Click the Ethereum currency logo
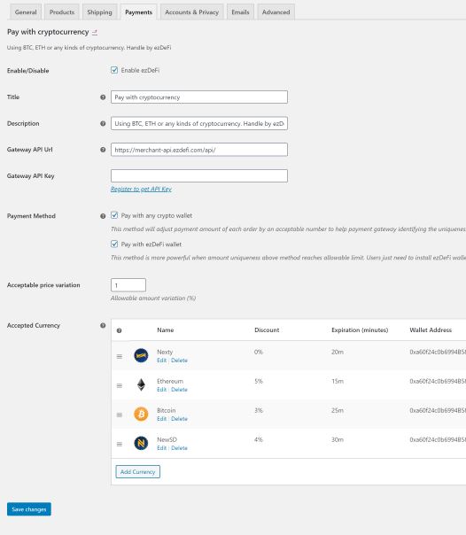The image size is (466, 535). pyautogui.click(x=141, y=385)
